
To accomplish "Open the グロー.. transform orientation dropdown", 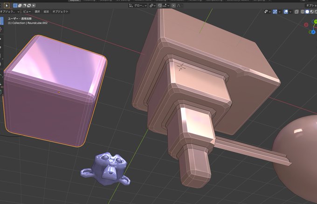I will coord(138,6).
